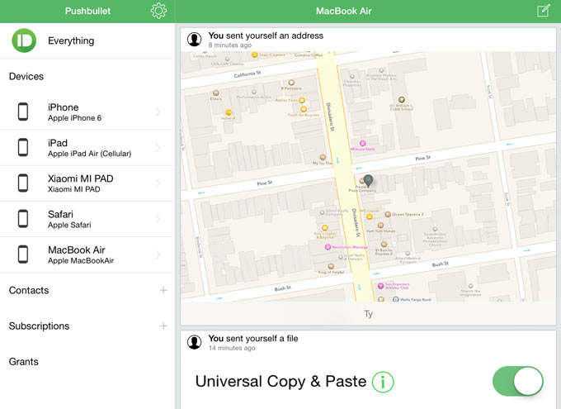Click the iPad device icon
The image size is (561, 409).
tap(23, 148)
